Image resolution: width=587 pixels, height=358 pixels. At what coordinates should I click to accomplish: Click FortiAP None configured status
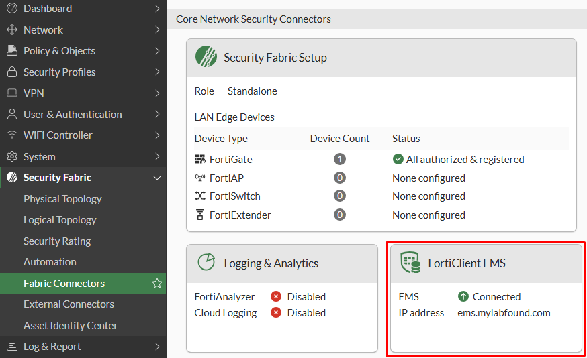[x=428, y=178]
